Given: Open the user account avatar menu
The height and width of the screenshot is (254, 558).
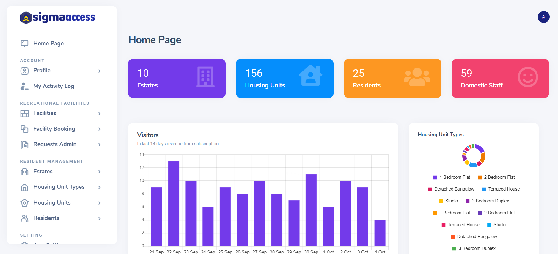Looking at the screenshot, I should tap(543, 17).
